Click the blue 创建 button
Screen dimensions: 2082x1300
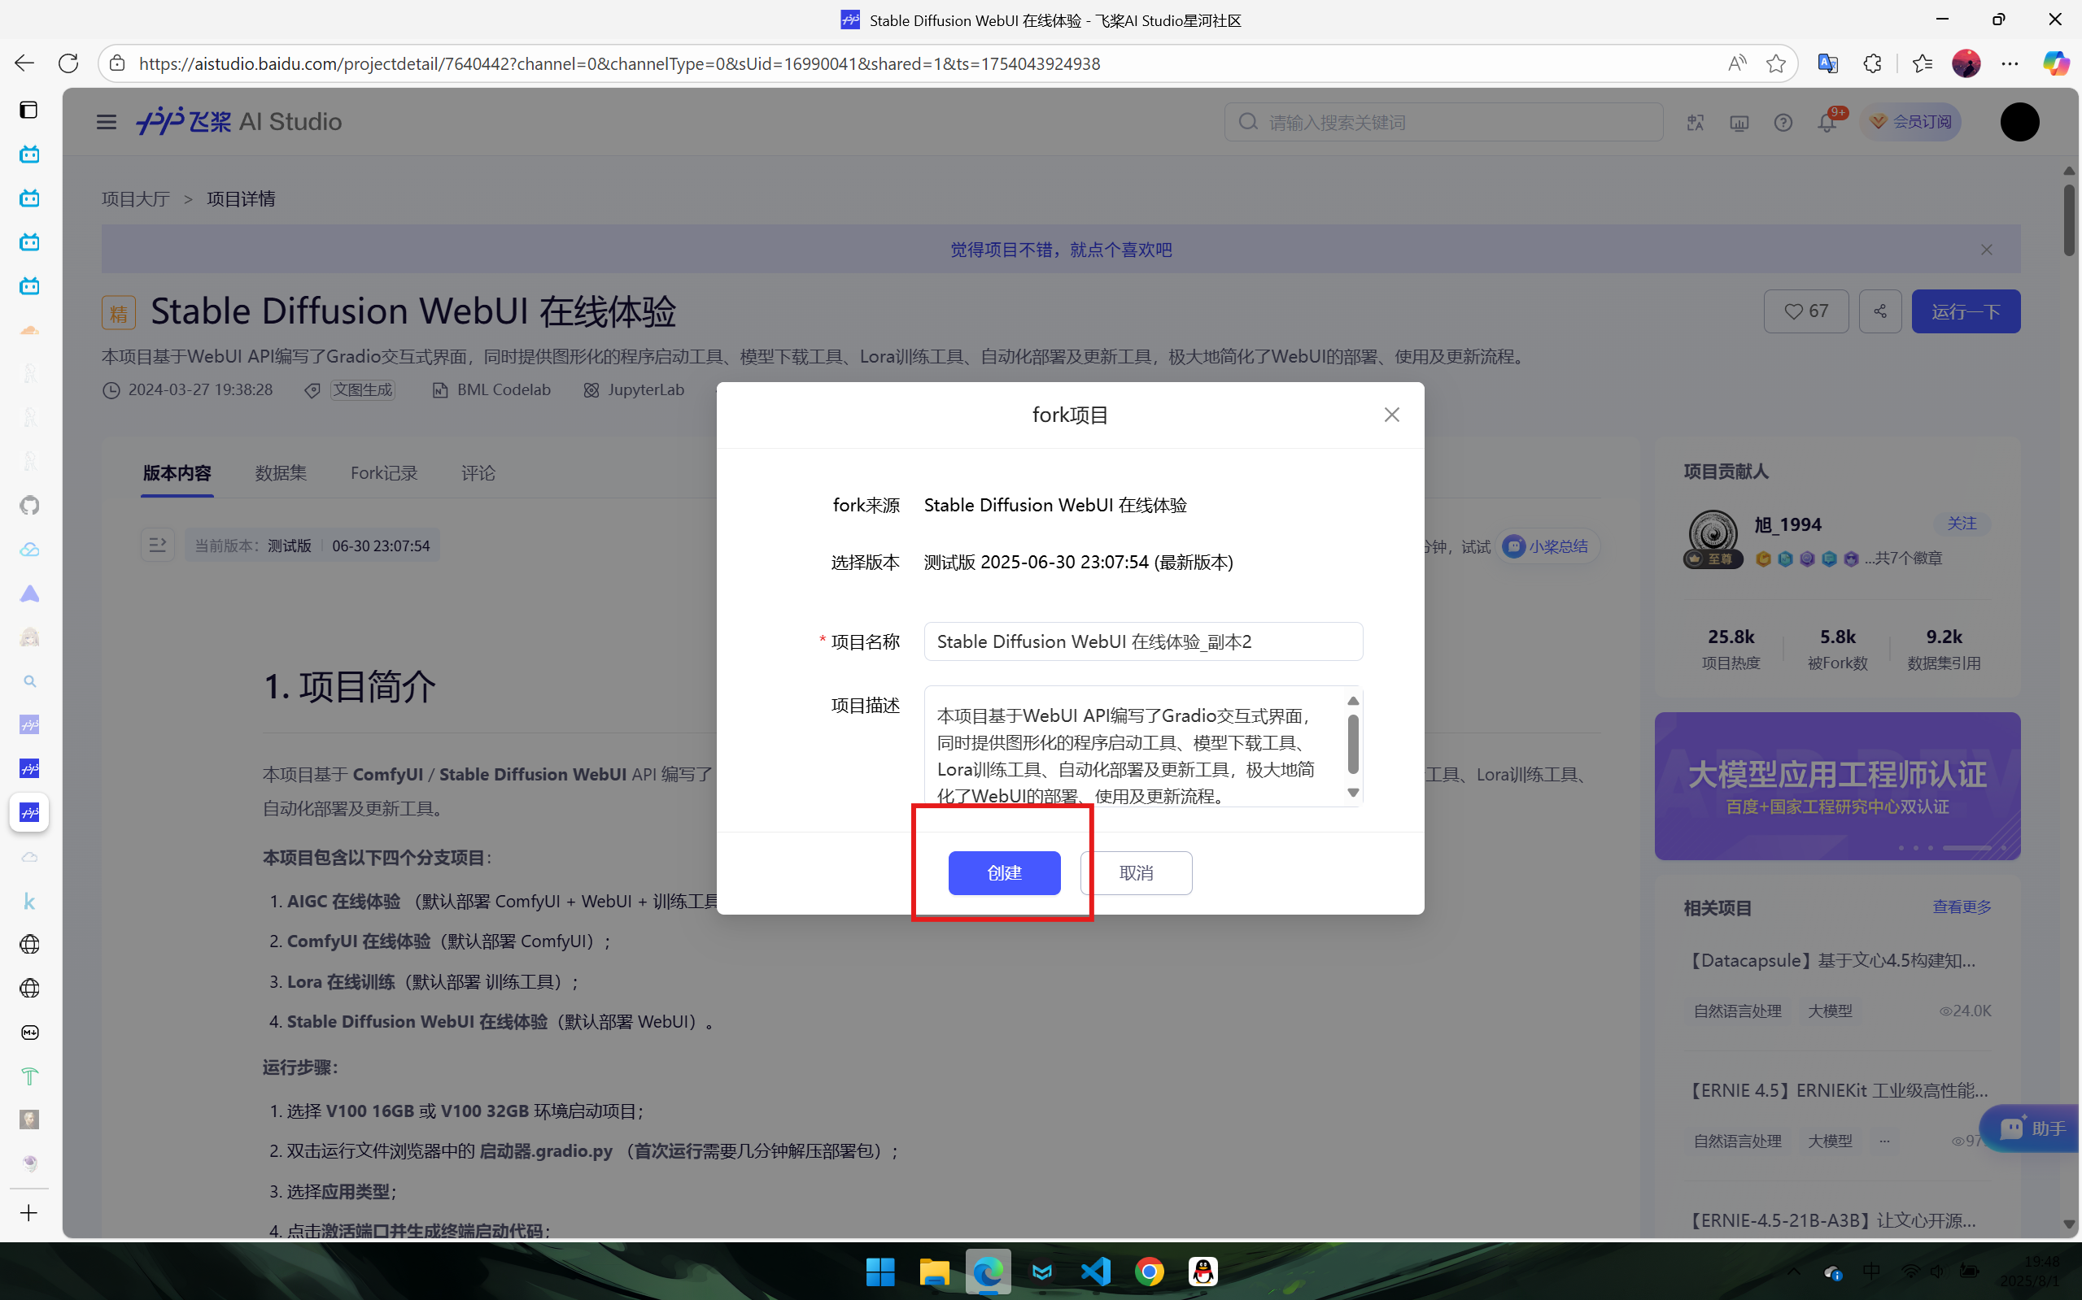pyautogui.click(x=1004, y=872)
